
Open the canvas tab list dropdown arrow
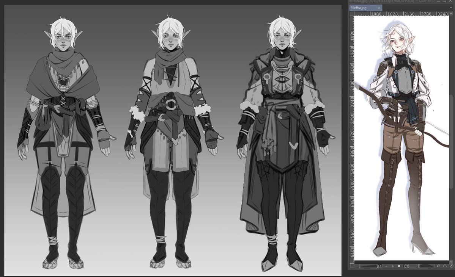(451, 8)
